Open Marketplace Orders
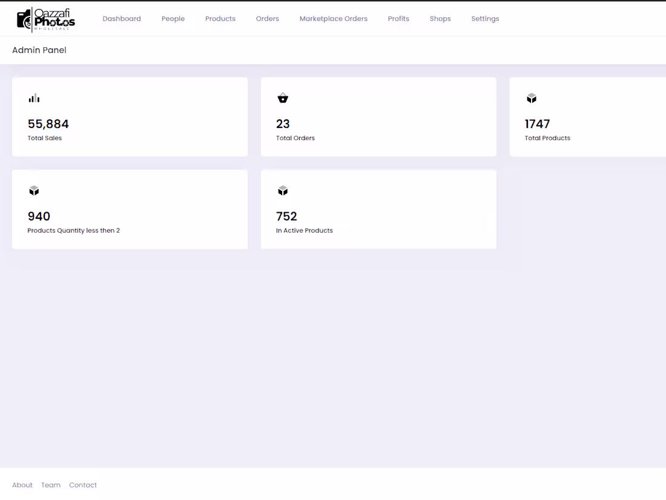 334,18
